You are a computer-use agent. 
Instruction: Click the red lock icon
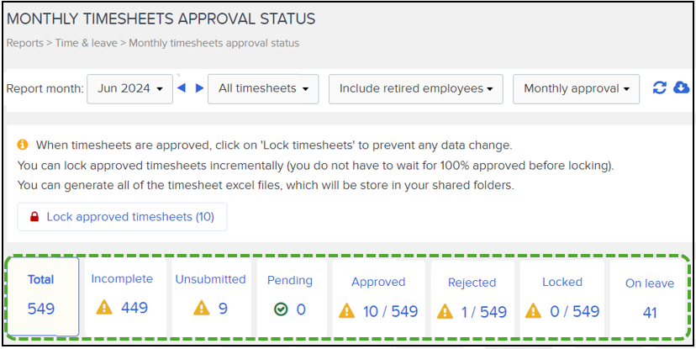(34, 217)
